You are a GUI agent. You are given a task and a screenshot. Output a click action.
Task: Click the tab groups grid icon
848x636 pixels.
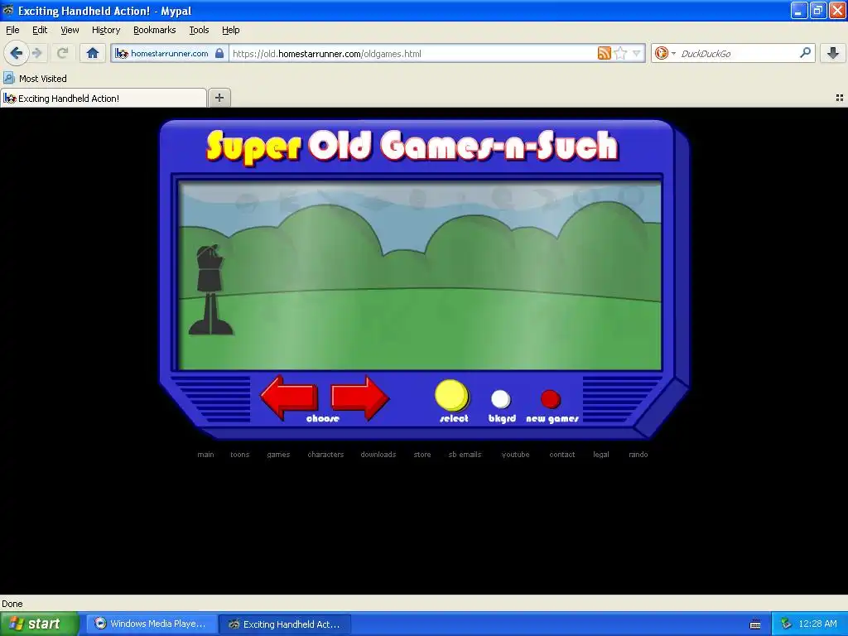(x=840, y=98)
